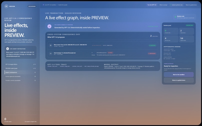Viewport: 202px width, 126px height.
Task: Click the LIVE REVIEW badge
Action: coord(32,6)
